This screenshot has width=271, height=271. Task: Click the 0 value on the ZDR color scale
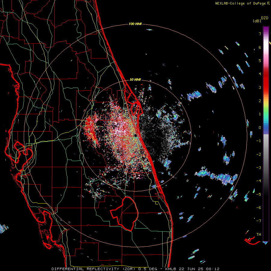coord(260,128)
